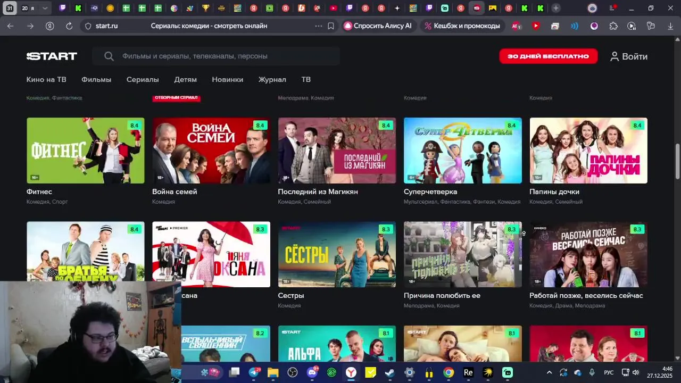Open Yandex Browser in the taskbar

point(351,372)
